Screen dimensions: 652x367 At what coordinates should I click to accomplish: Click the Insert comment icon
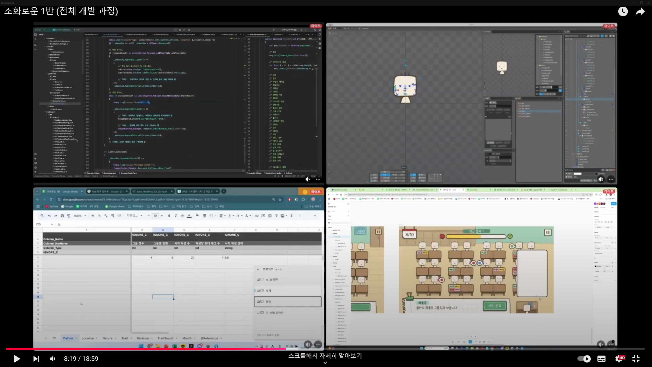tap(263, 216)
